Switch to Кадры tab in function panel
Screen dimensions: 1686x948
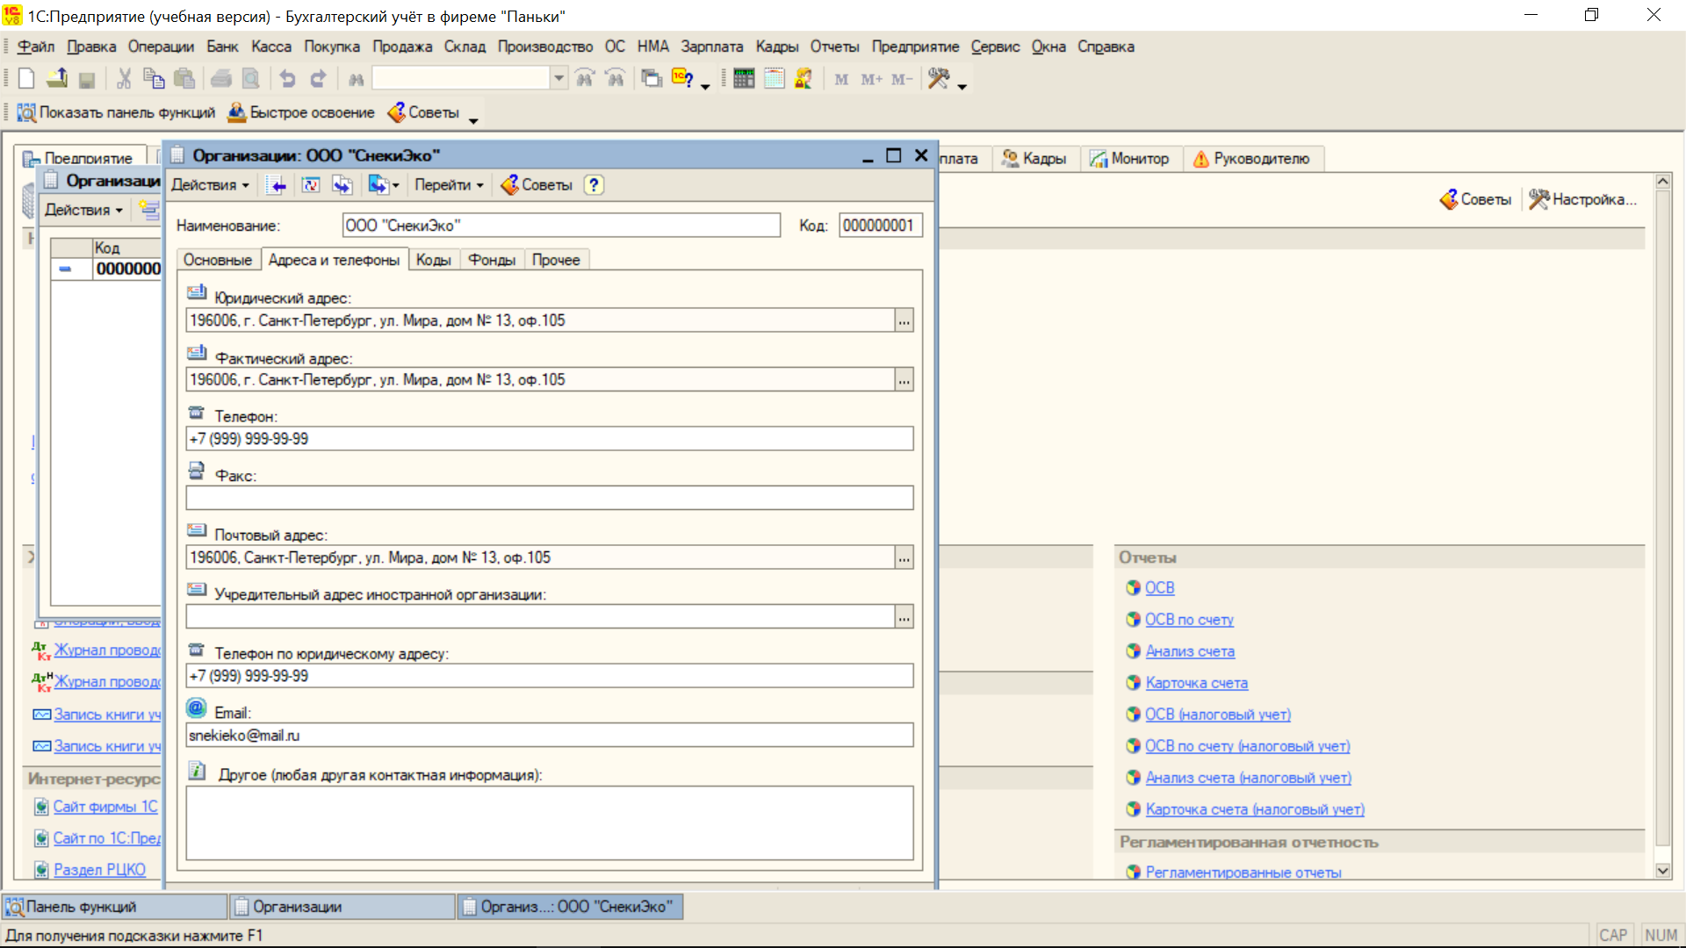tap(1034, 159)
